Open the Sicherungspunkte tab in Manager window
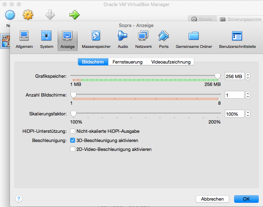Image resolution: width=263 pixels, height=207 pixels. click(240, 19)
